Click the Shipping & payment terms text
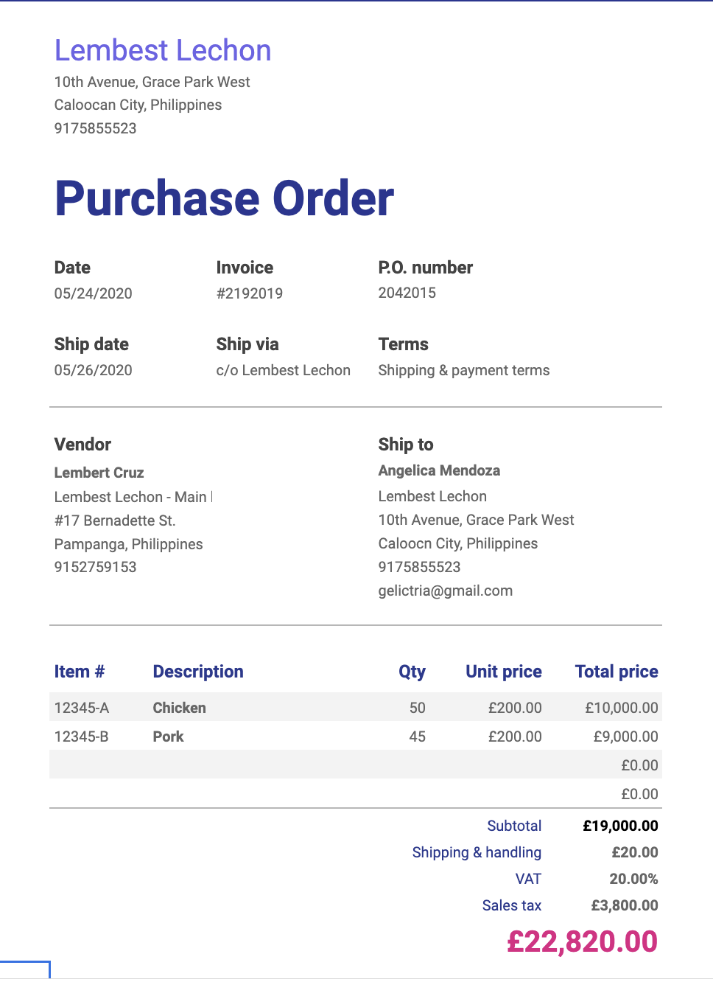This screenshot has height=982, width=713. tap(463, 370)
